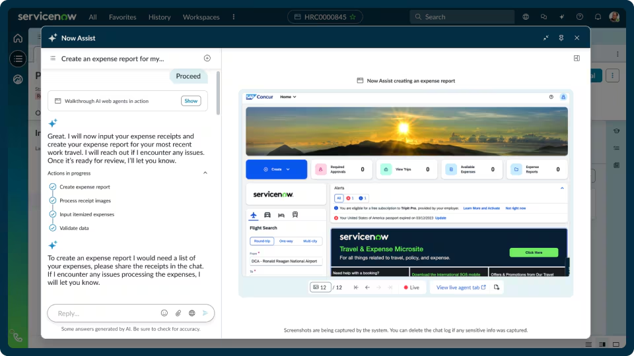This screenshot has height=356, width=634.
Task: Open the analytics dashboard icon in sidebar
Action: 18,80
